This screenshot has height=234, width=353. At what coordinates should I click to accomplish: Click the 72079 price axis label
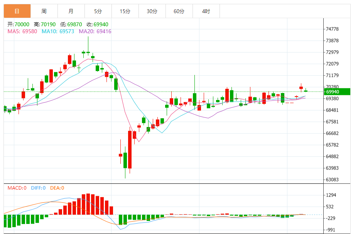point(332,64)
